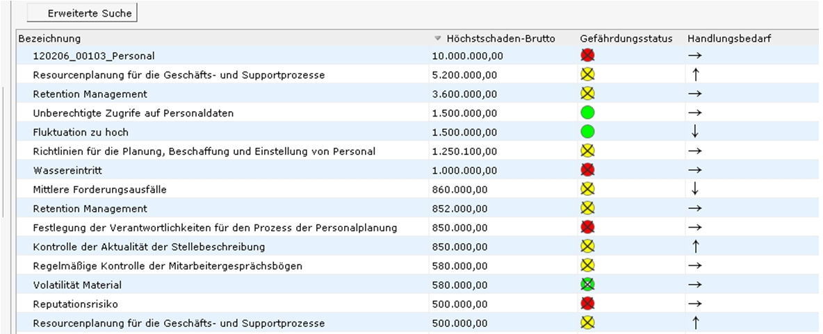Select Regelmäßige Kontrolle der Mitarbeitergesprächsbögen row
Screen dimensions: 823x334
[168, 265]
